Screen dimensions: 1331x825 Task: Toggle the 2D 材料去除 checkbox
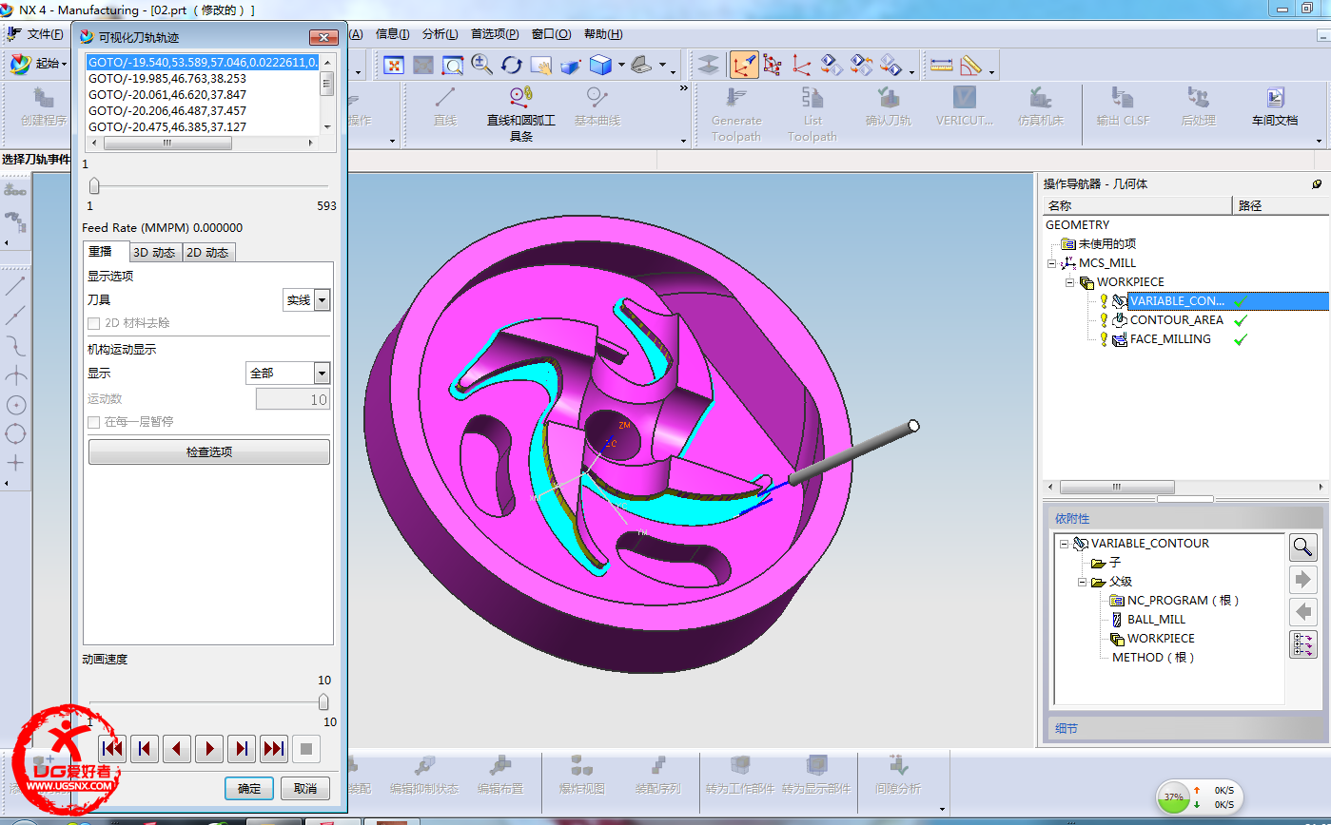(x=94, y=323)
